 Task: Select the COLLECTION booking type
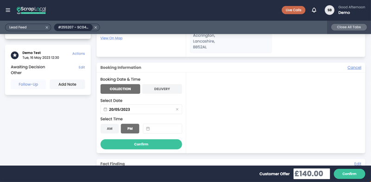(x=120, y=89)
